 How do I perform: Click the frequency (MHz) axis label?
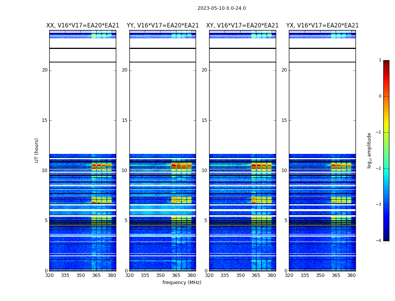[x=182, y=282]
